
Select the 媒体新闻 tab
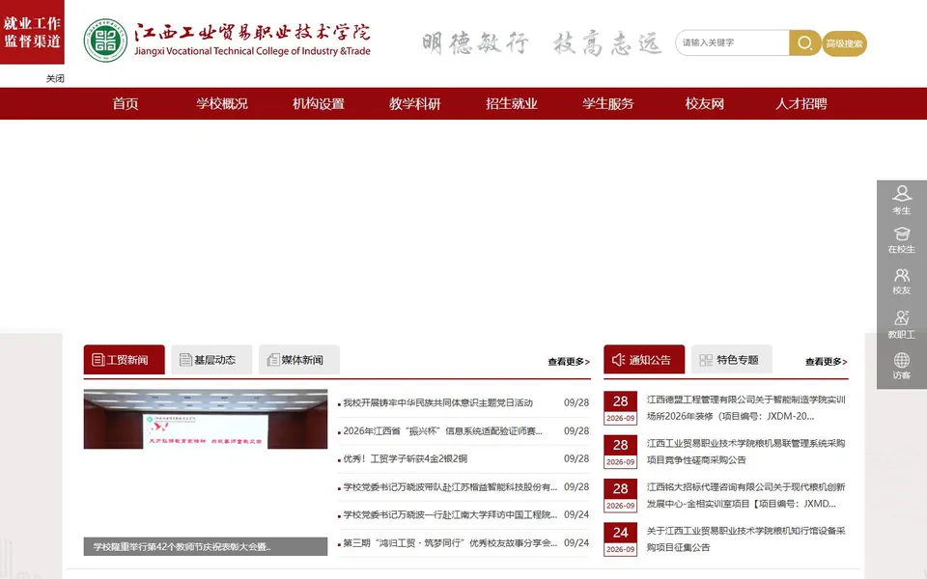pos(299,359)
